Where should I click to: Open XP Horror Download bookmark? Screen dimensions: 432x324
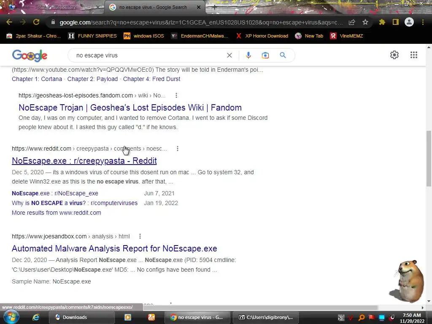(262, 36)
